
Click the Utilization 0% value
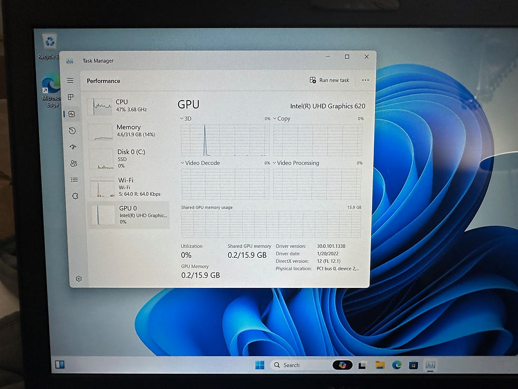coord(186,255)
